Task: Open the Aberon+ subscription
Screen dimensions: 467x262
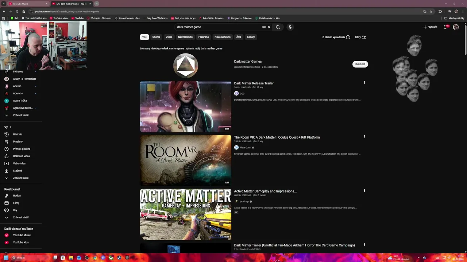Action: point(18,93)
